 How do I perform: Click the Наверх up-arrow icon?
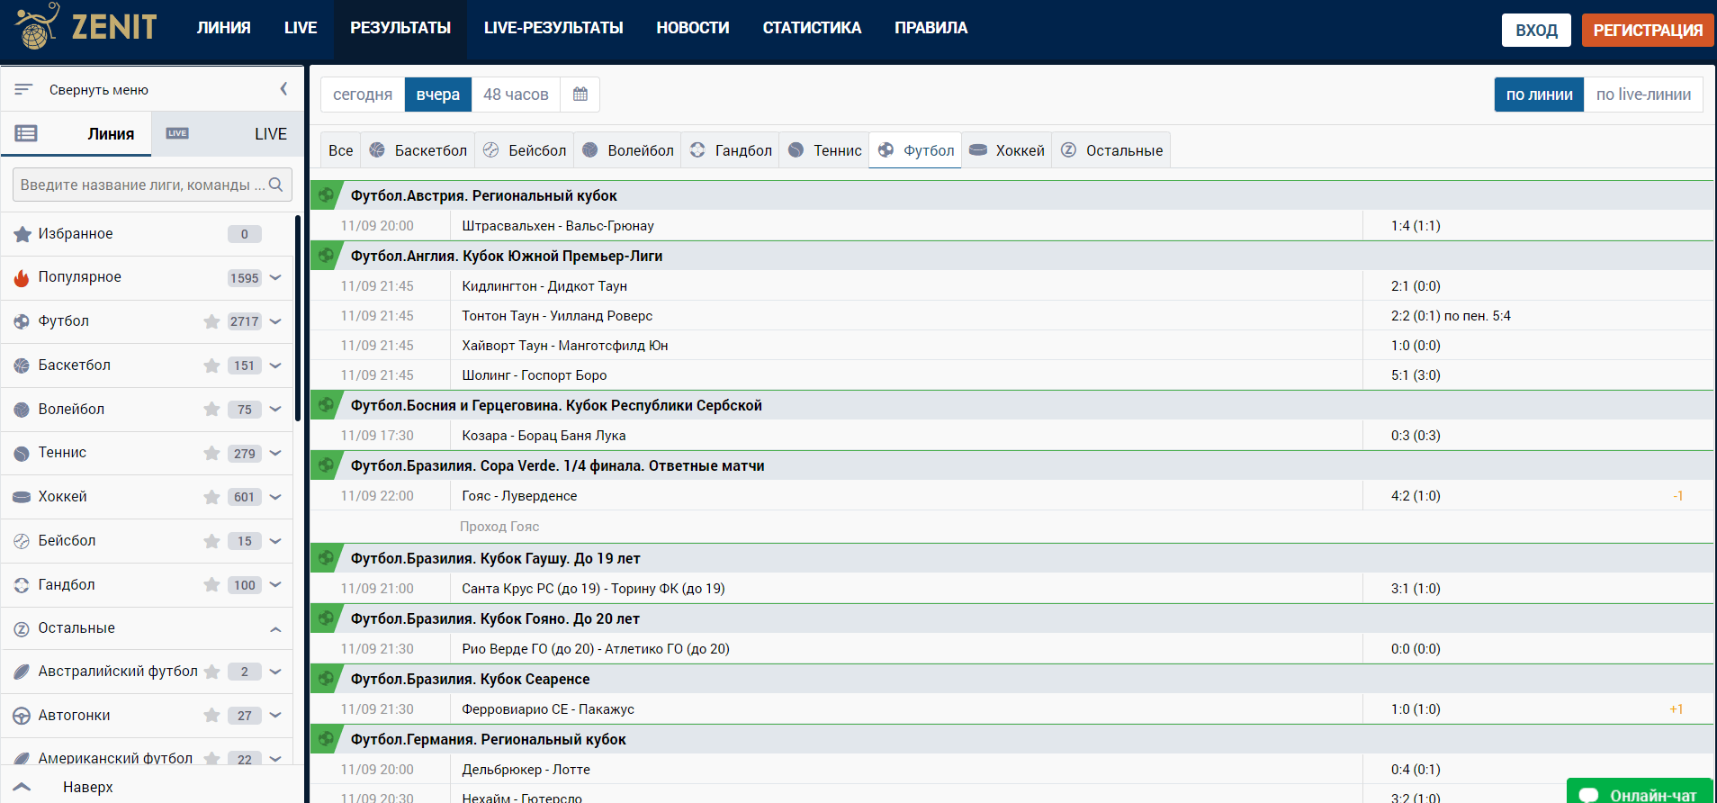click(x=22, y=787)
